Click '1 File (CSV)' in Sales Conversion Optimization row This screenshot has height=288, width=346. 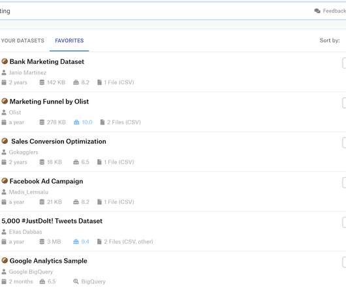119,162
